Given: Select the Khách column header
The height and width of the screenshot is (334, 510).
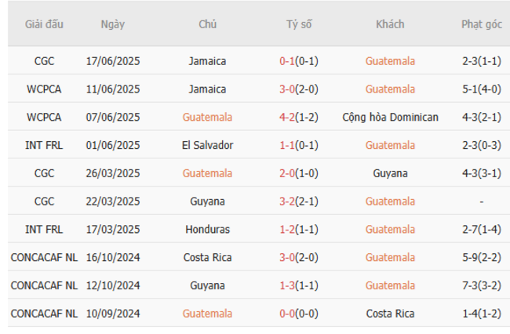Looking at the screenshot, I should 390,24.
